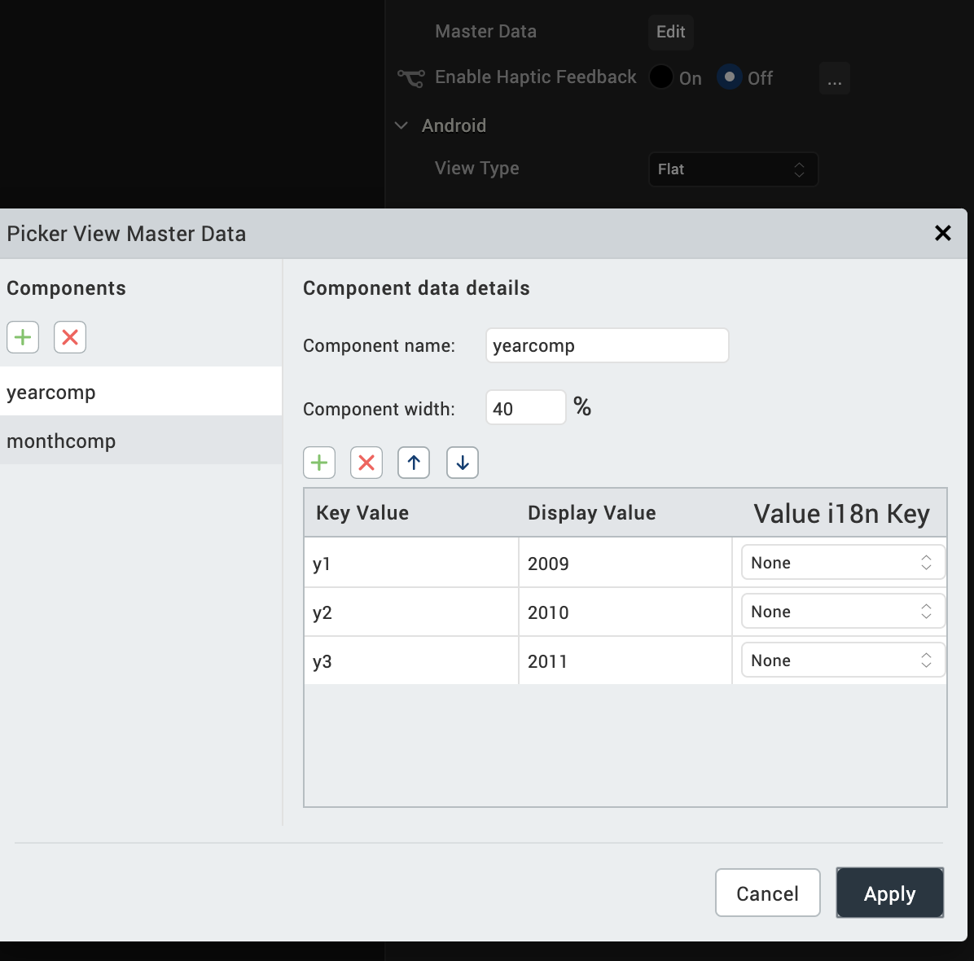Image resolution: width=974 pixels, height=961 pixels.
Task: Open i18n key dropdown for y2 row
Action: (842, 612)
